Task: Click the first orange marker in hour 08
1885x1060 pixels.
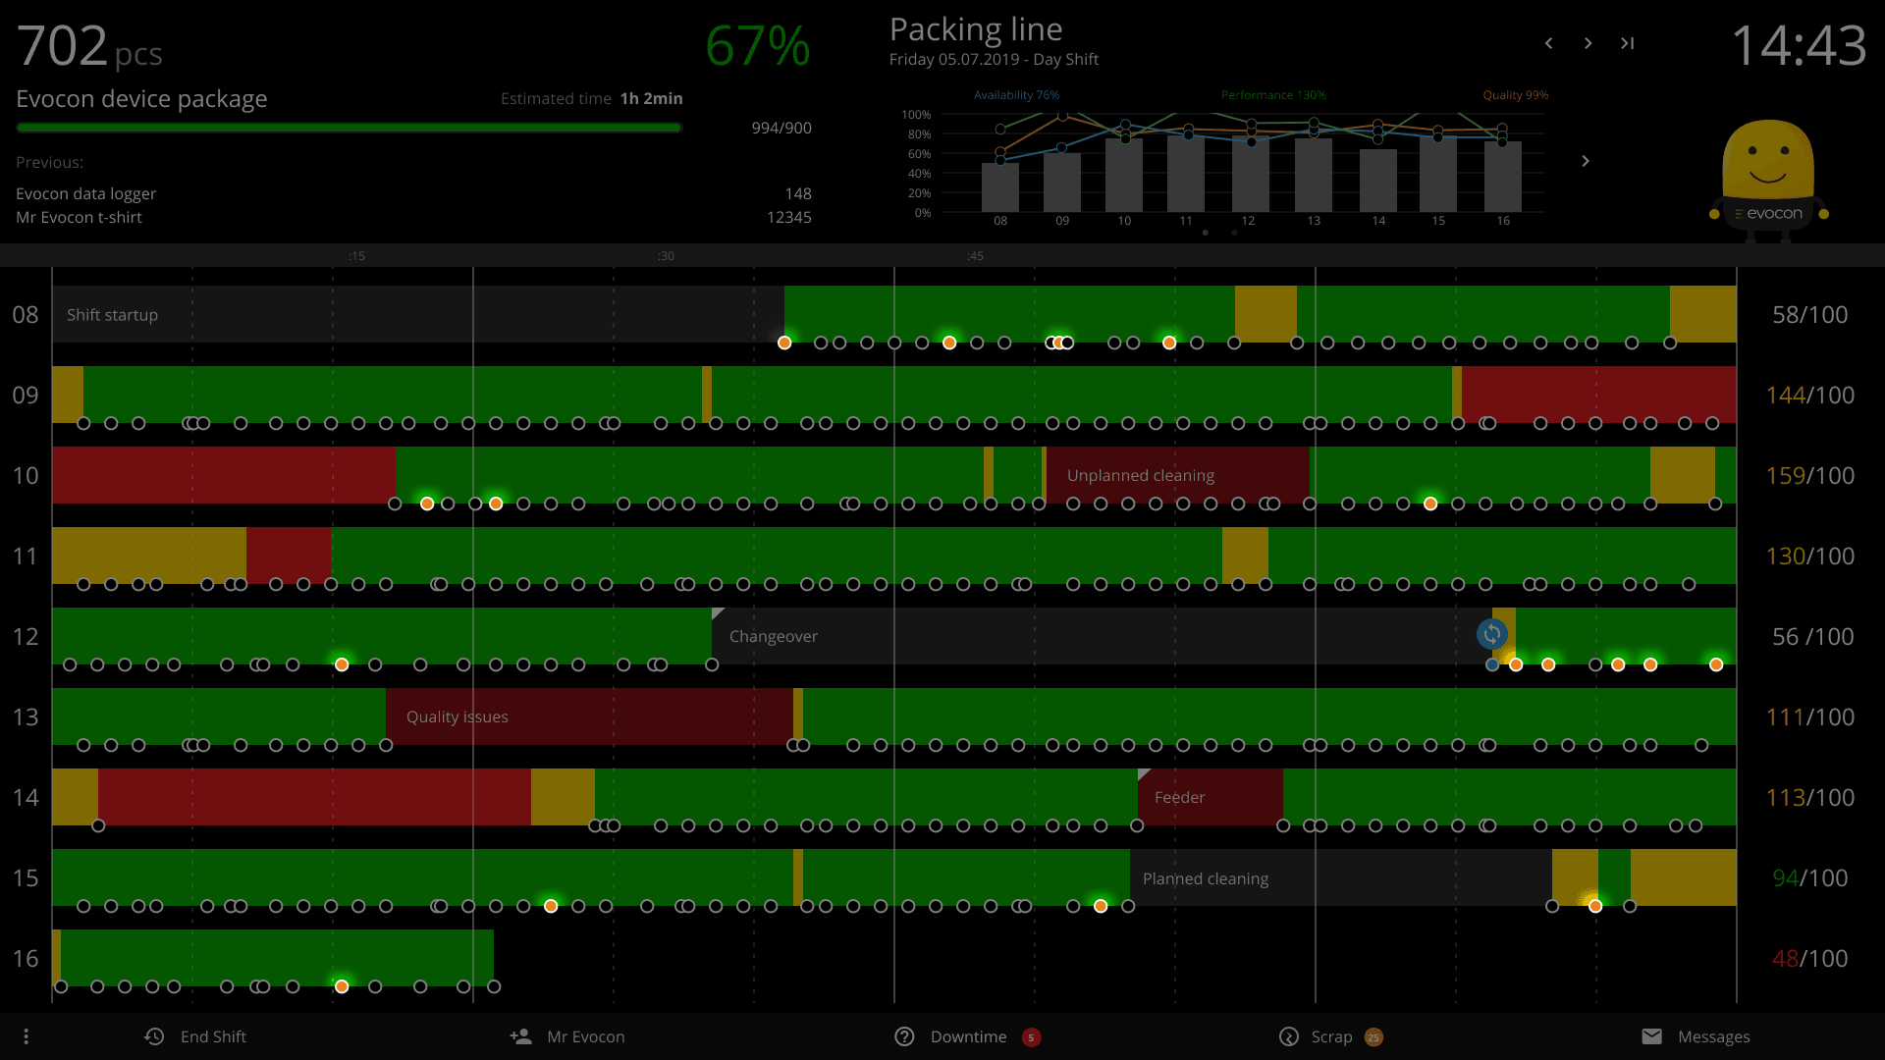Action: pyautogui.click(x=784, y=343)
